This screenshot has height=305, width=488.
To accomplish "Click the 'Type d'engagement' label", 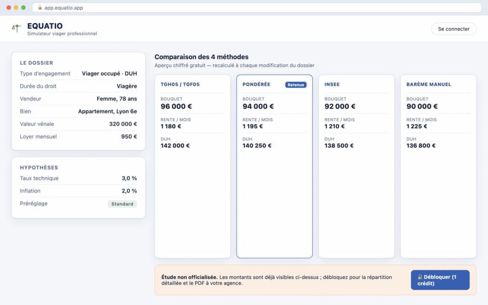I will [45, 73].
